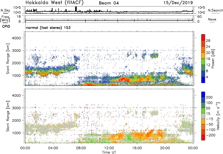The height and width of the screenshot is (154, 223).
Task: Click strong red echo region in power panel
Action: click(x=123, y=80)
